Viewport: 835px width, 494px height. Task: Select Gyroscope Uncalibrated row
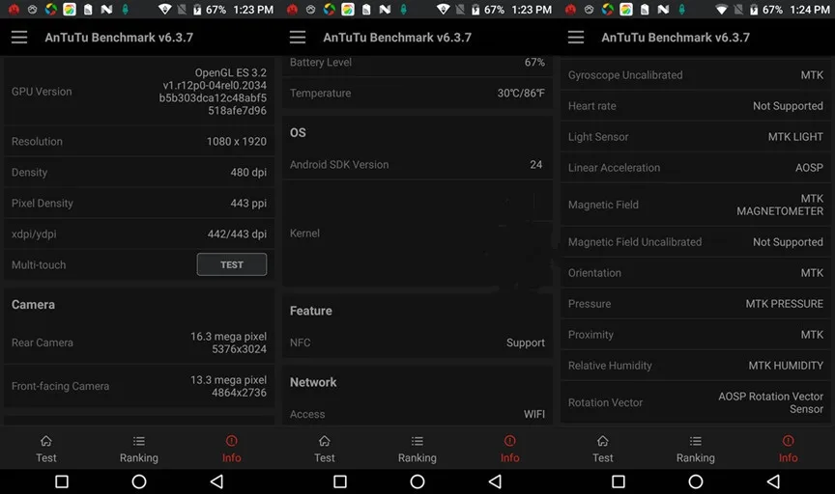tap(696, 75)
